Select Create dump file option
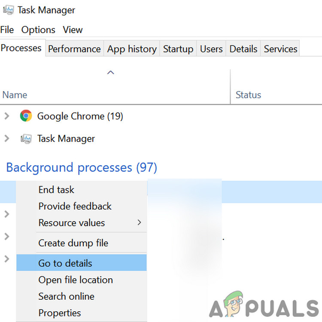 tap(73, 243)
